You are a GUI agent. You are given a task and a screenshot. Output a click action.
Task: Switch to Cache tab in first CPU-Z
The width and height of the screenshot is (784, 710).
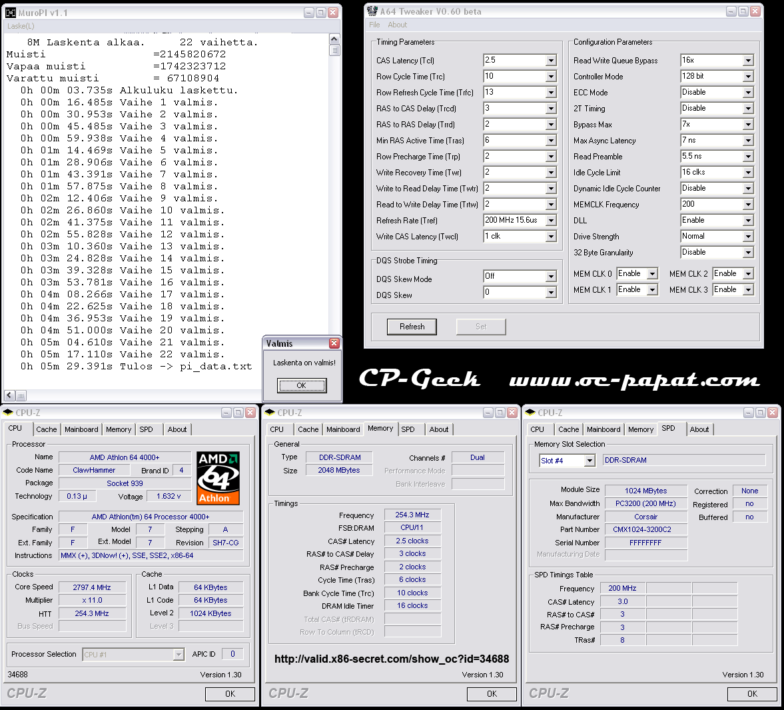47,429
